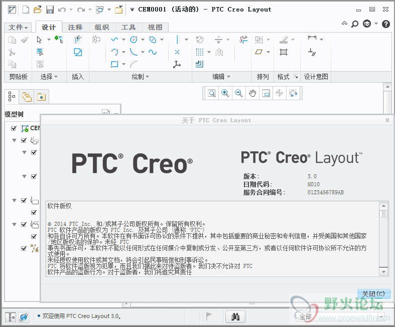Show the model tree navigator tab

(x=12, y=97)
